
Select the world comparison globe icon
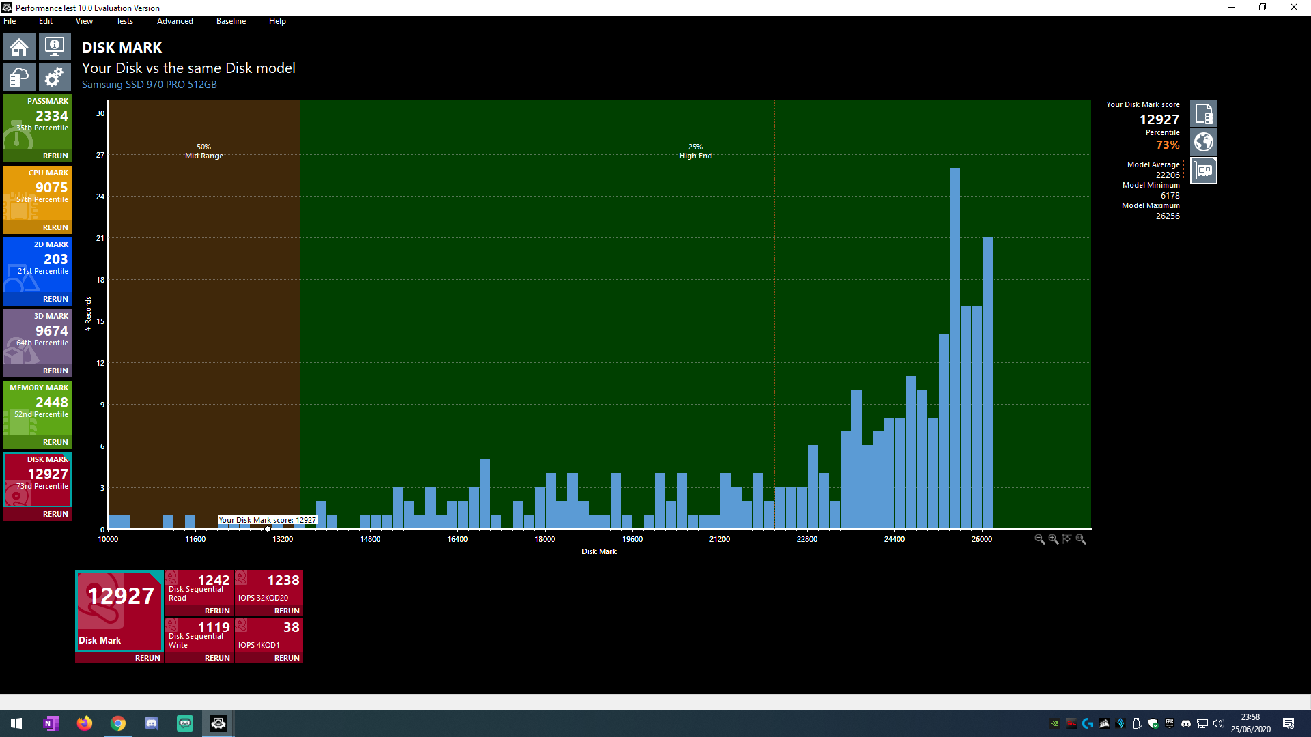click(x=1203, y=142)
